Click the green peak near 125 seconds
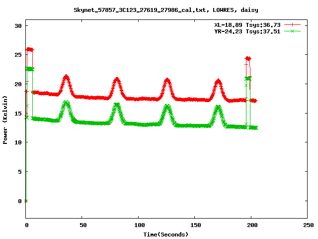 pos(167,107)
